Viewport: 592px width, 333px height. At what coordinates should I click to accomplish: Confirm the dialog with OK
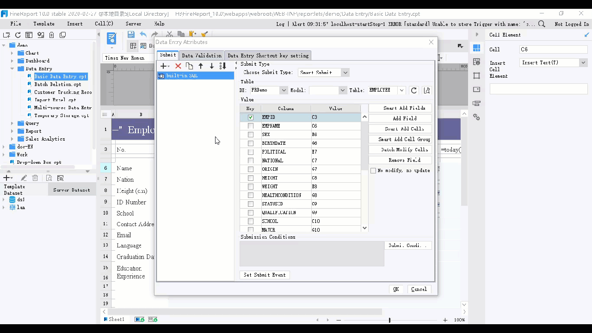coord(396,289)
